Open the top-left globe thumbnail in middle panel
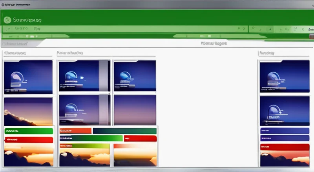 tap(84, 76)
